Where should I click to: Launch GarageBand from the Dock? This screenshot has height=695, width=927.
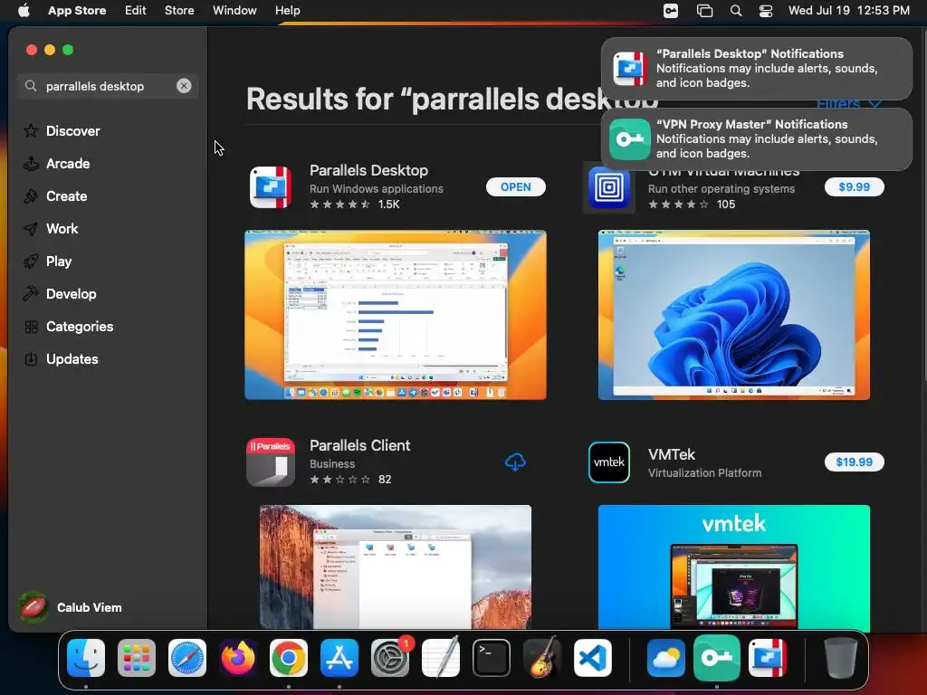point(542,658)
